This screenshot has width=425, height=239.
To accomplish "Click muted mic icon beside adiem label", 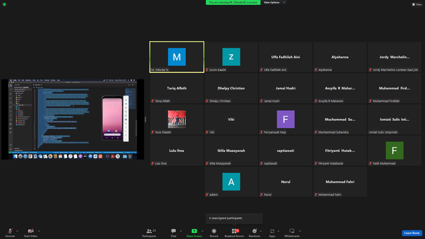I will (207, 195).
